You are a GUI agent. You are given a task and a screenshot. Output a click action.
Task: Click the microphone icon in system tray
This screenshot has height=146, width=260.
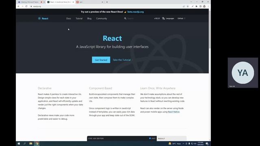(189, 144)
